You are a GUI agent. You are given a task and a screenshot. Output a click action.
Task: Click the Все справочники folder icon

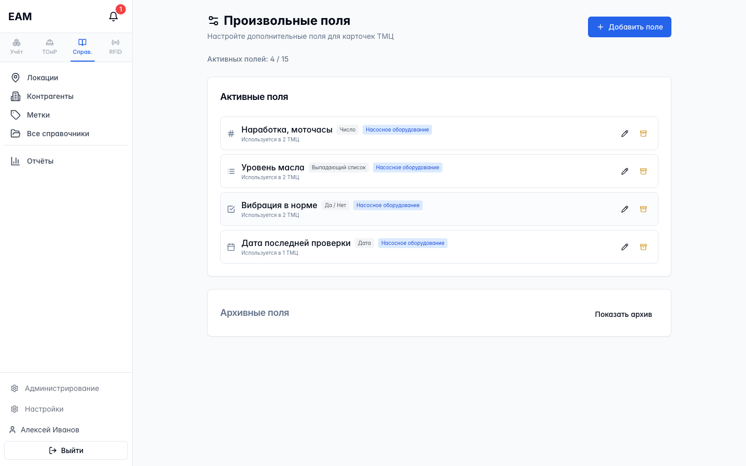coord(16,134)
